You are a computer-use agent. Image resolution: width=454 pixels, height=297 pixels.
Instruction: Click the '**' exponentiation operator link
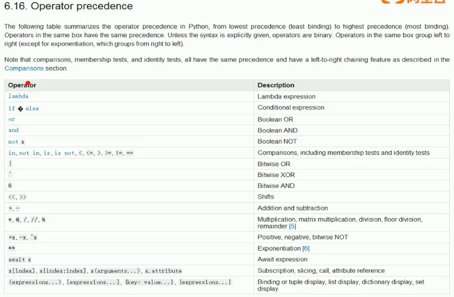[x=12, y=248]
